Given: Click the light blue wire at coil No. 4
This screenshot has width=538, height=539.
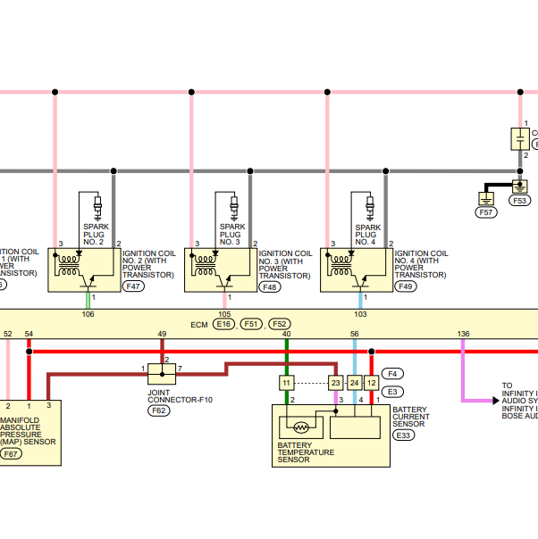Looking at the screenshot, I should pyautogui.click(x=360, y=301).
